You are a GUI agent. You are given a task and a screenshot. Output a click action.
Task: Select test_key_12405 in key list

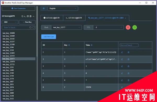(19, 53)
